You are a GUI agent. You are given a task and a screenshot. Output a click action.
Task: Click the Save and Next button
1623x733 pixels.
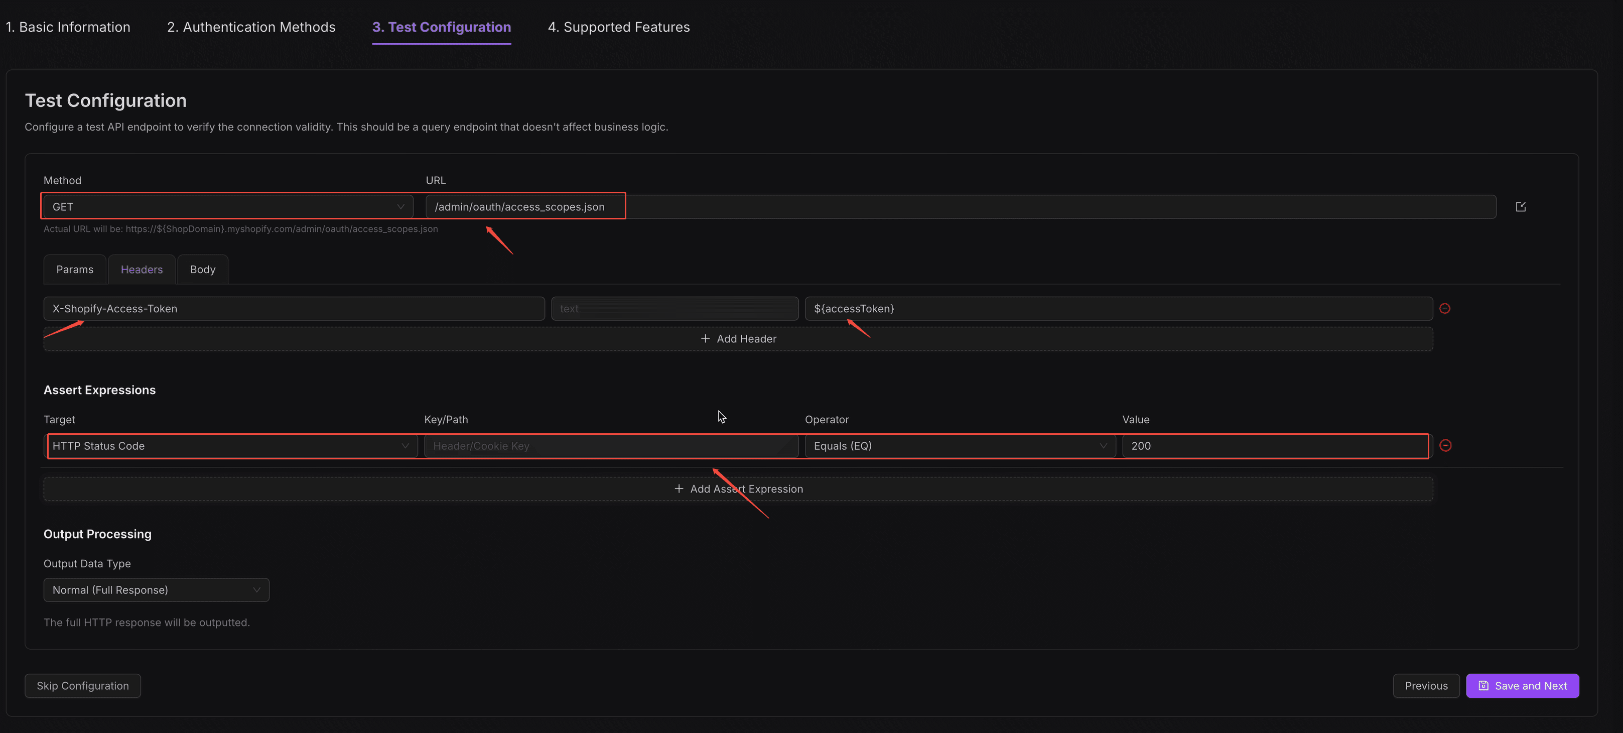pos(1522,686)
